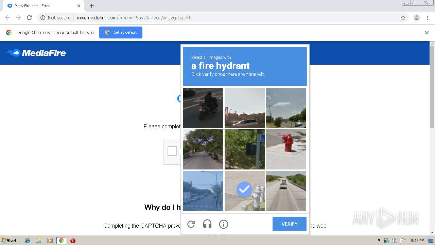The height and width of the screenshot is (245, 435).
Task: View site information Not secure icon
Action: pos(43,18)
